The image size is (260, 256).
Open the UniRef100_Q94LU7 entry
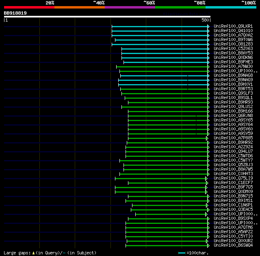coord(233,152)
